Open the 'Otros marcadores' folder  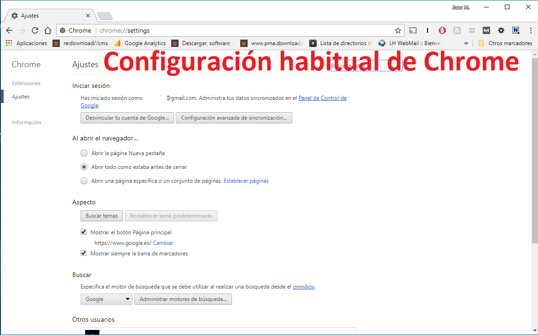(505, 43)
